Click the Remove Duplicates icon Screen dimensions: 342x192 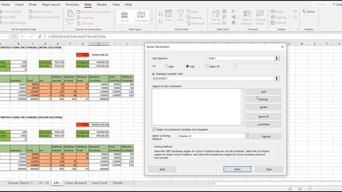tap(224, 17)
